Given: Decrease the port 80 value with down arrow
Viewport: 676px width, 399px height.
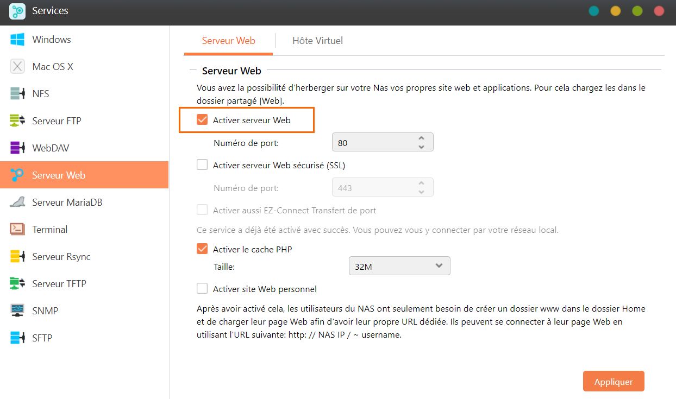Looking at the screenshot, I should point(421,147).
